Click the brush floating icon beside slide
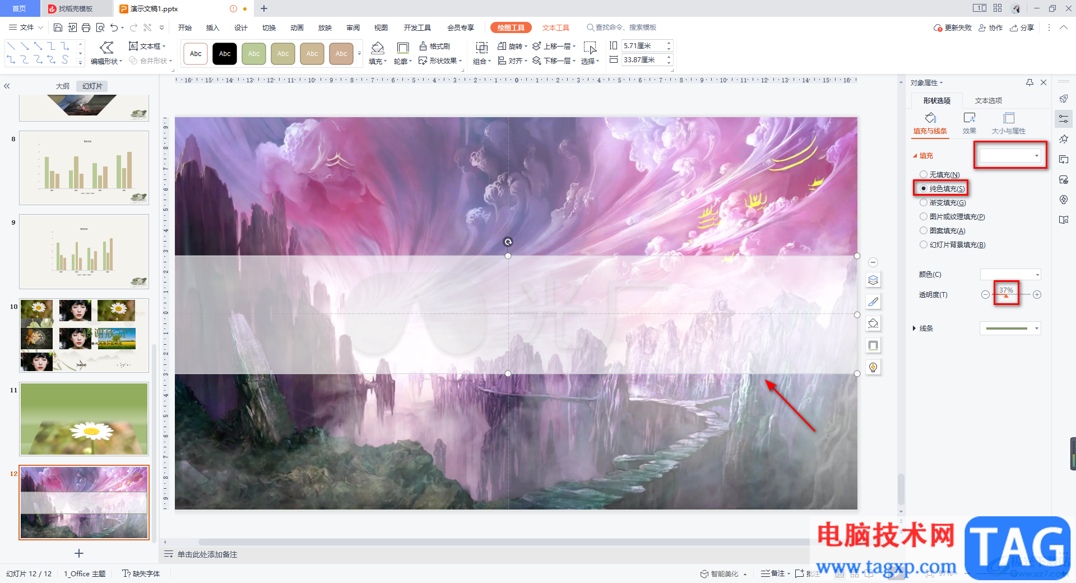The image size is (1076, 583). 873,302
